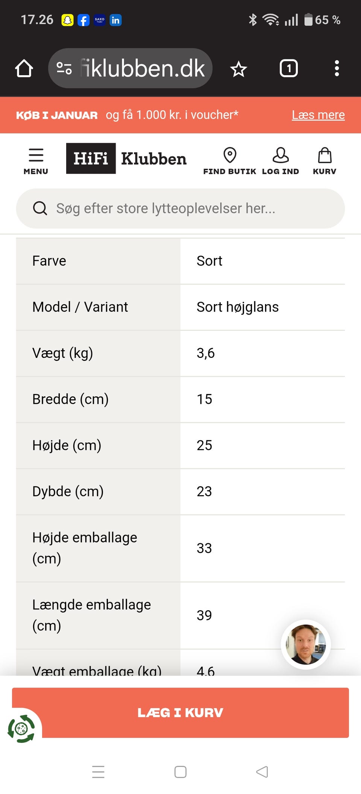Tap the hifiklubben.dk address bar
The image size is (361, 794).
(x=143, y=68)
